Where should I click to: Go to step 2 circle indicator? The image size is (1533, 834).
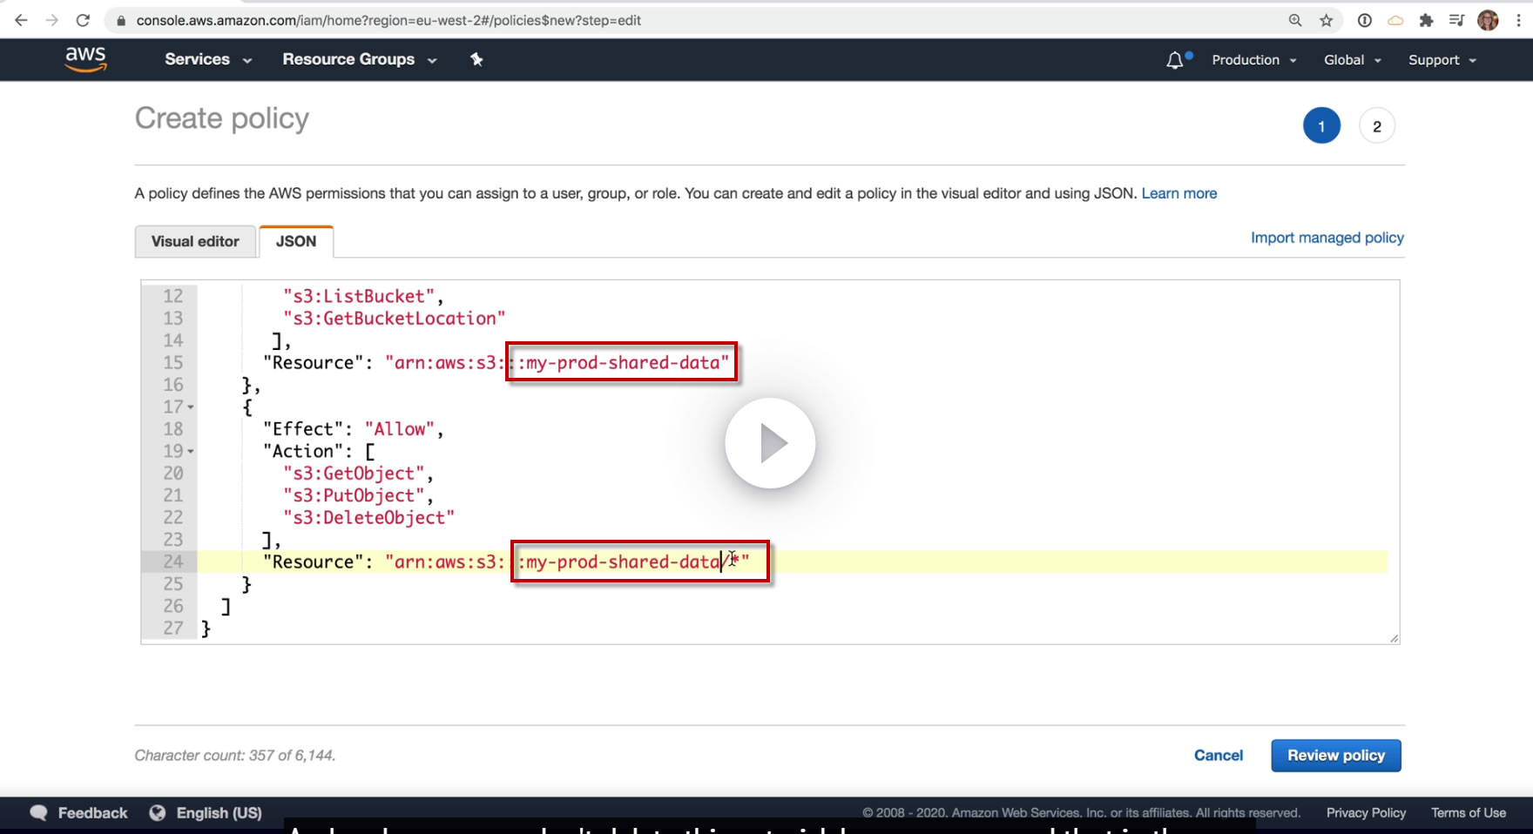click(x=1376, y=126)
